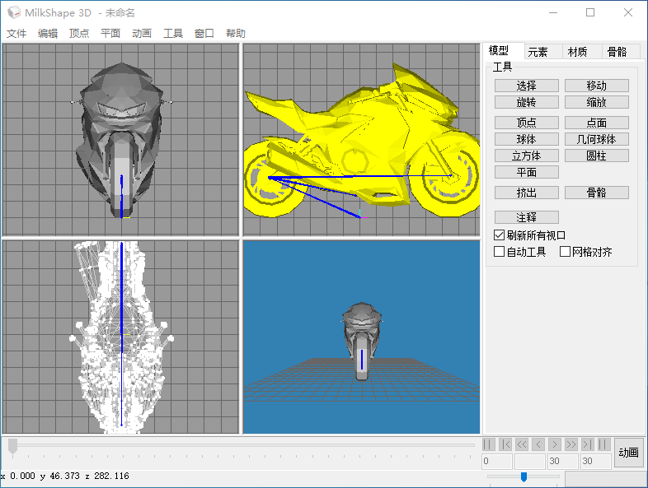Switch to the 材质 tab
The image size is (648, 488).
(x=582, y=52)
